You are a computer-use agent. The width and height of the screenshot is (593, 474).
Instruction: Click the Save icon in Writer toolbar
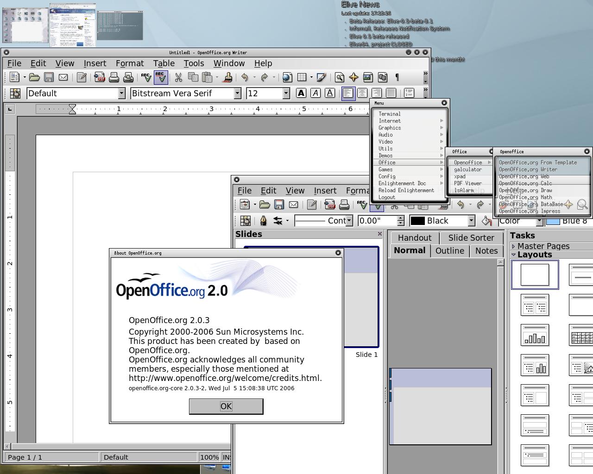pos(49,77)
